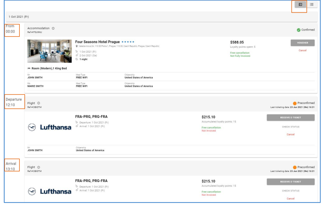Open the Four Seasons Hotel Prague title
This screenshot has width=322, height=205.
tap(97, 42)
